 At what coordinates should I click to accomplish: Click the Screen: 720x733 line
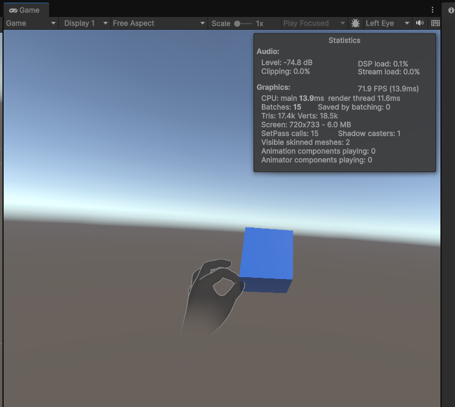click(x=306, y=125)
